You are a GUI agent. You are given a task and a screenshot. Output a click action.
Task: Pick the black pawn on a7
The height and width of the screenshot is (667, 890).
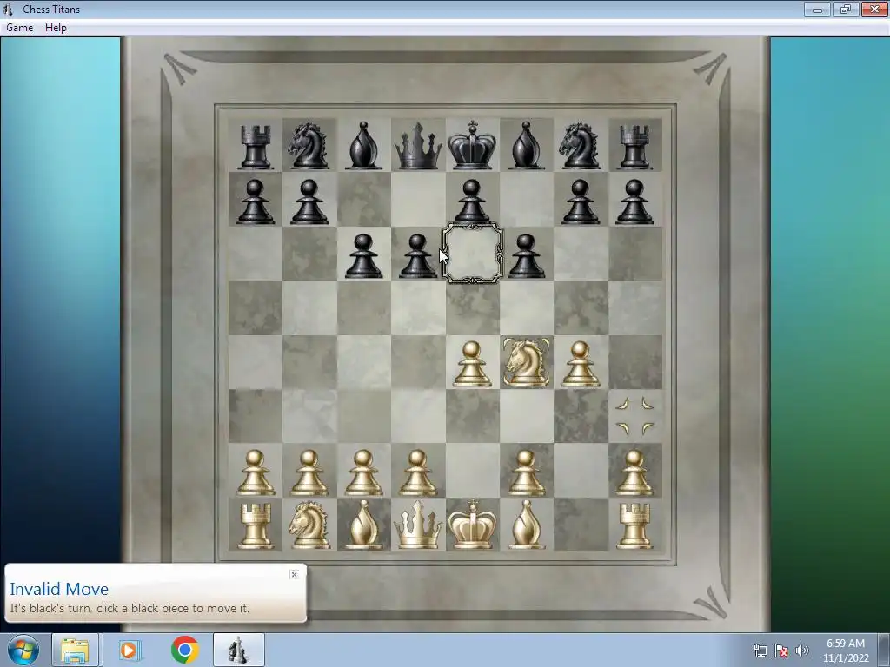255,201
